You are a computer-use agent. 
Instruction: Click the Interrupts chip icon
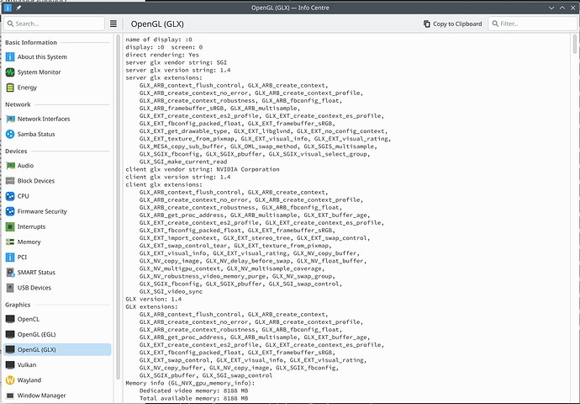tap(10, 226)
